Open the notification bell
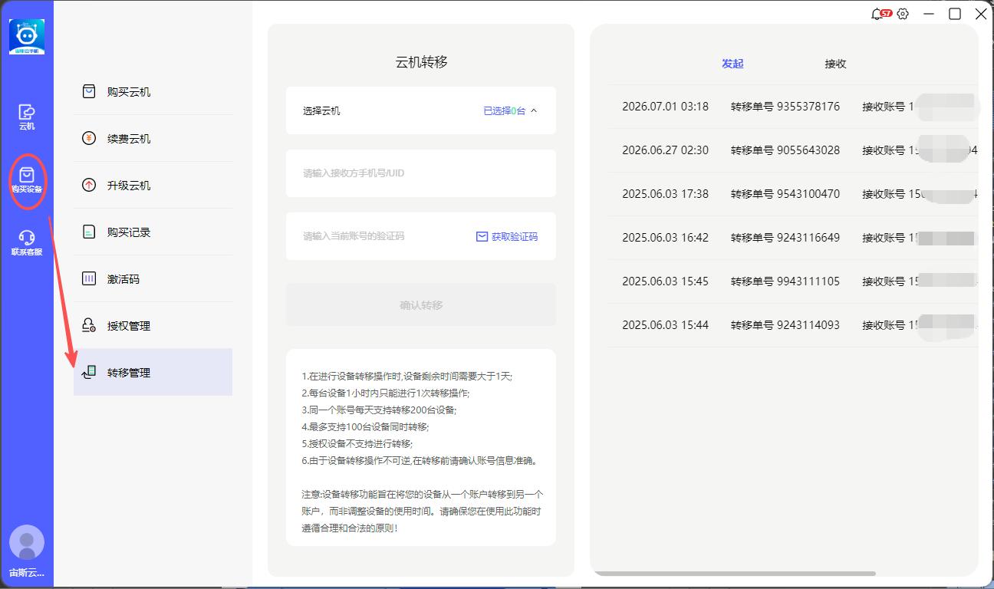The image size is (994, 589). coord(877,14)
